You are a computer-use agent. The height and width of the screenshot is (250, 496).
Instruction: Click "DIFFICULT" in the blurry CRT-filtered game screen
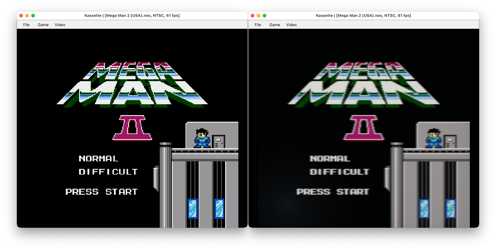[x=339, y=172]
